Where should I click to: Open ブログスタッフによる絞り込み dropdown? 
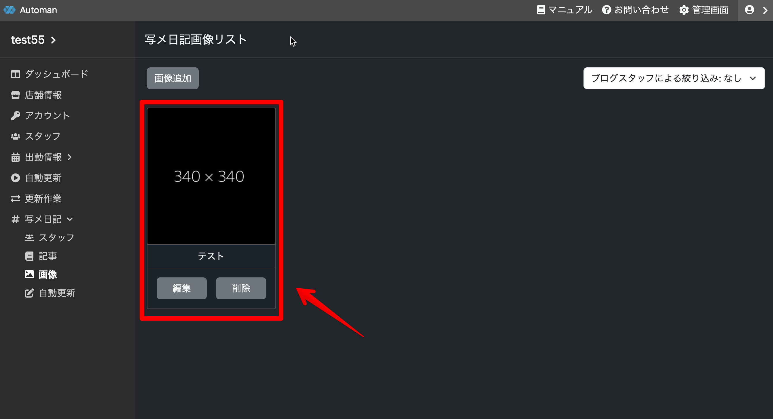[674, 78]
